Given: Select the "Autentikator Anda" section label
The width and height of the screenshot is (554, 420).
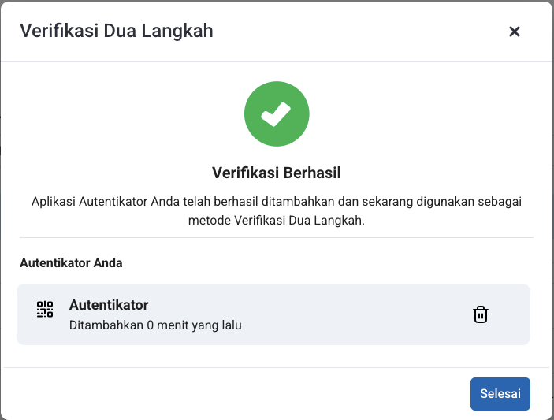Looking at the screenshot, I should [71, 262].
